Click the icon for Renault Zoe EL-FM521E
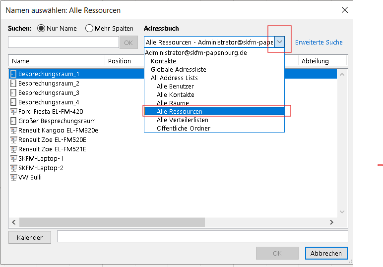Screen dimensions: 383x267 [x=13, y=149]
